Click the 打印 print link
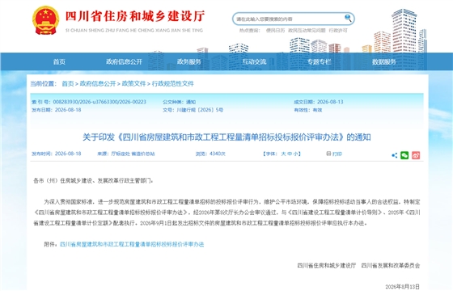This screenshot has width=453, height=291. 337,154
